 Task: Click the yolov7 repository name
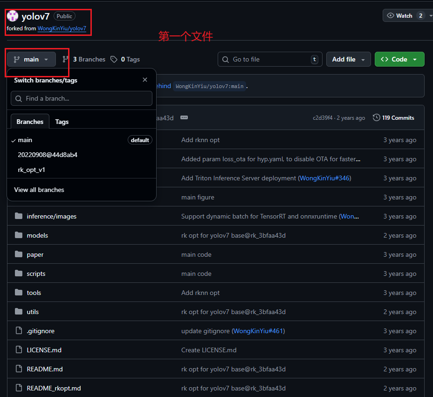[35, 16]
